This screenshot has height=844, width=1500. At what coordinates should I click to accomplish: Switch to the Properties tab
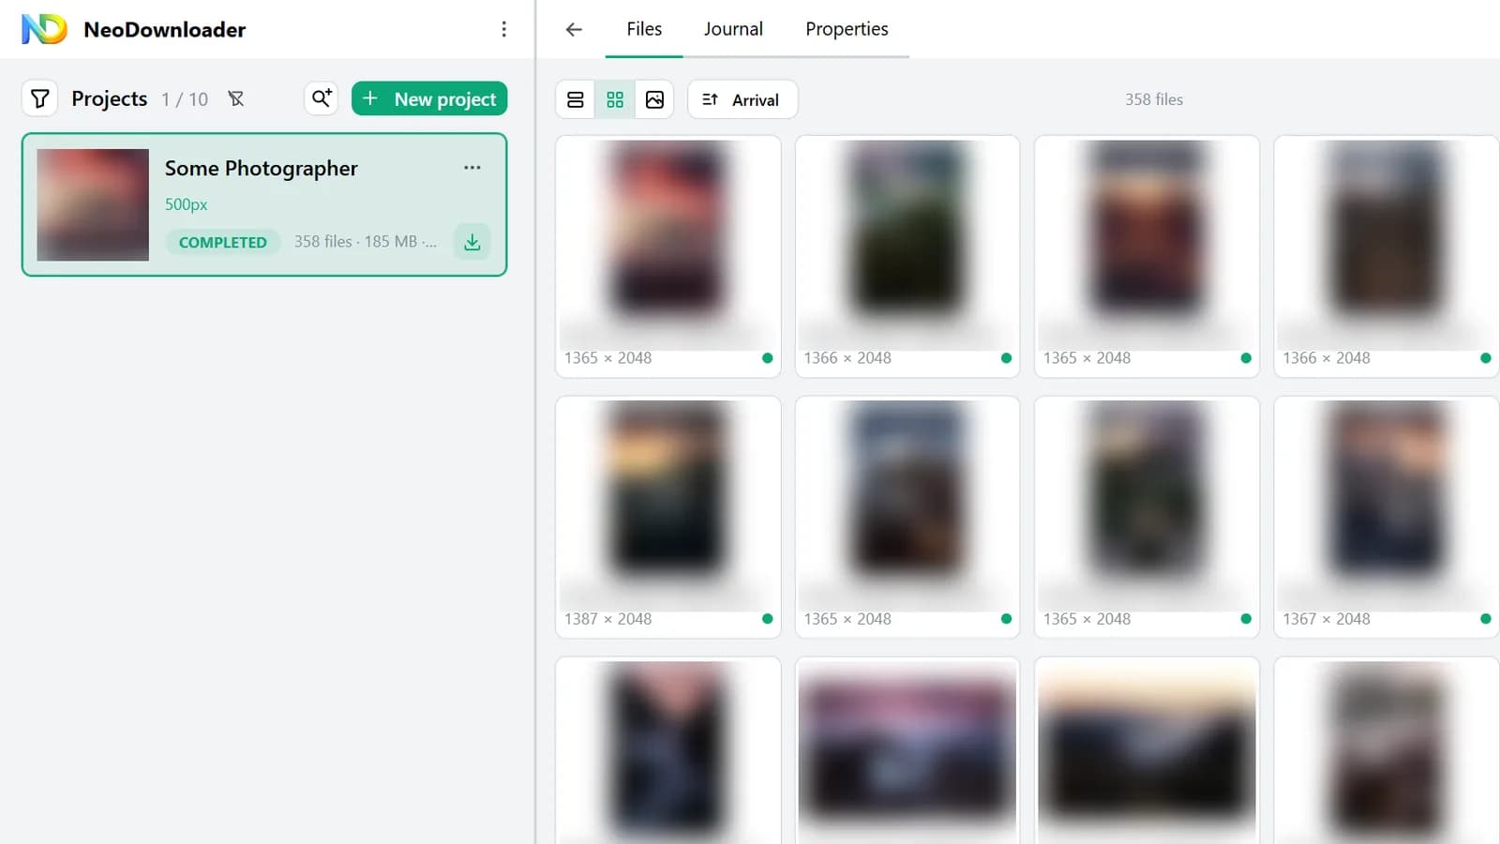tap(847, 29)
